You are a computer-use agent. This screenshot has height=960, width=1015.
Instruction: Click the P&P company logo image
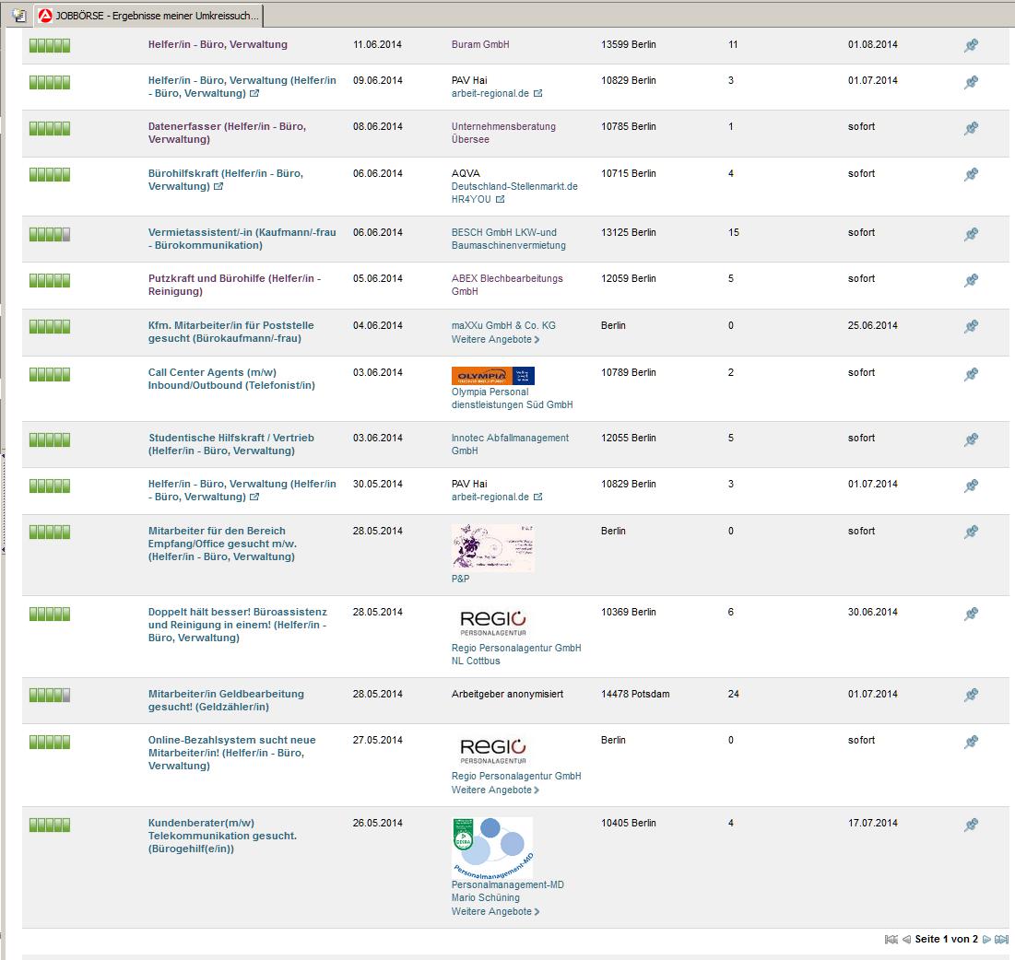tap(492, 548)
